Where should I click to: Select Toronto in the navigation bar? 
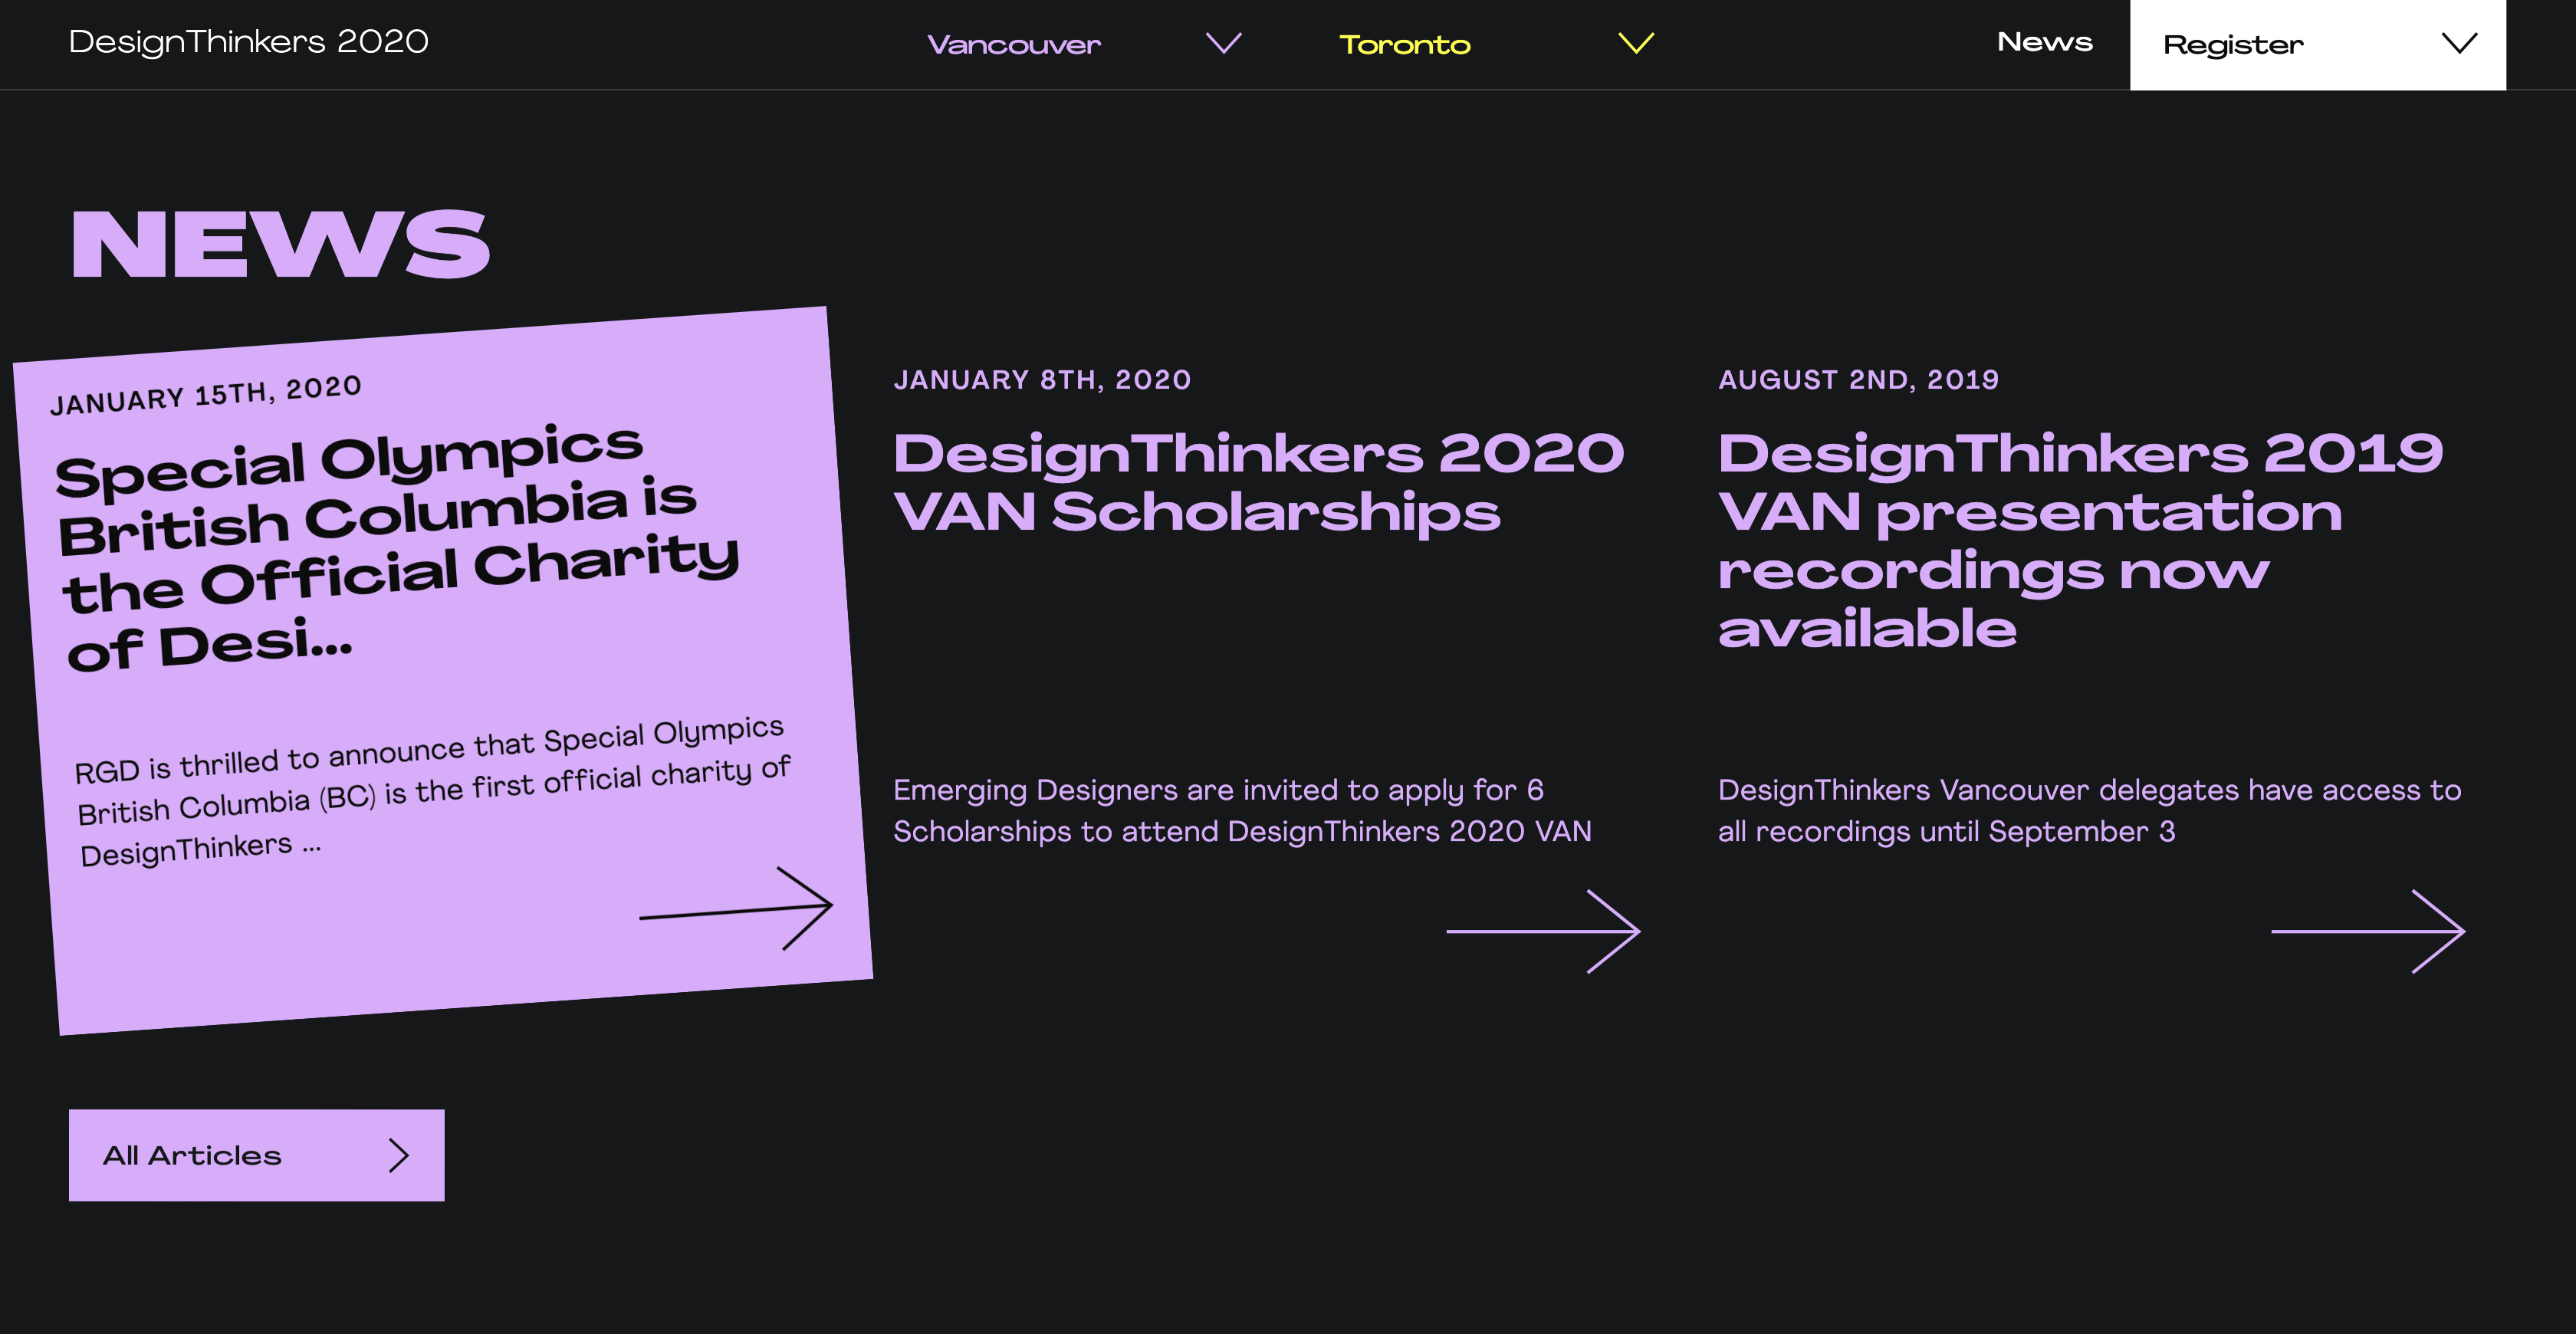tap(1404, 45)
